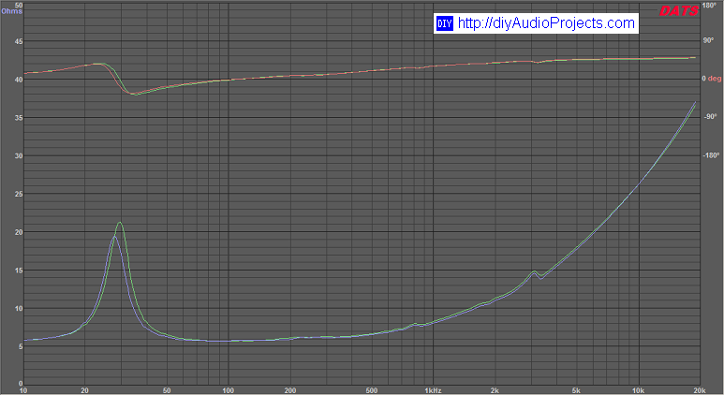Click the Ohms axis unit label
Viewport: 724px width, 395px height.
tap(11, 12)
